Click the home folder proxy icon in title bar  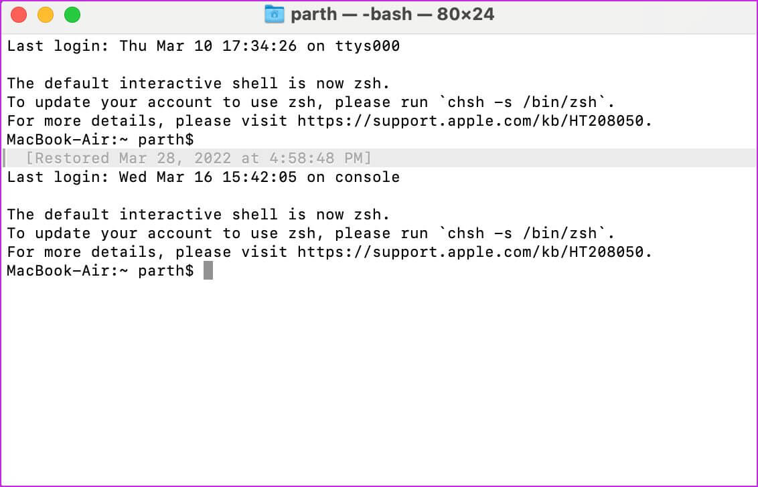(x=275, y=14)
